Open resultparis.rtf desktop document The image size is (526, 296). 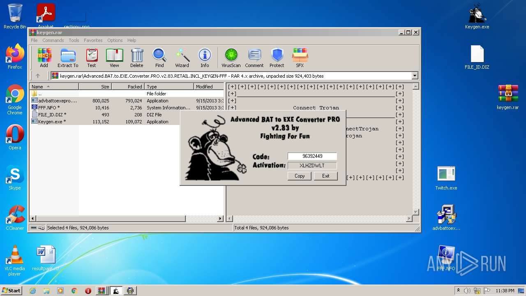pos(46,258)
